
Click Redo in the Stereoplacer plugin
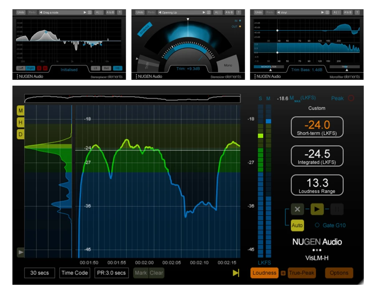(32, 12)
